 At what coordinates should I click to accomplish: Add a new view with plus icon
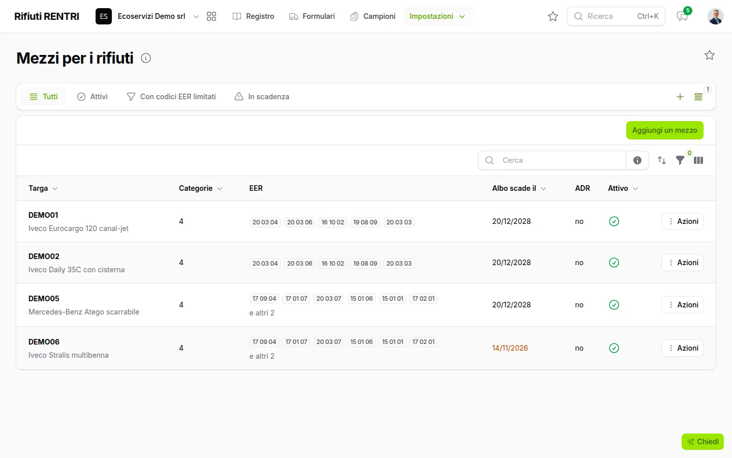[680, 97]
